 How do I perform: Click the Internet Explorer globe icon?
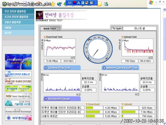(x=59, y=4)
